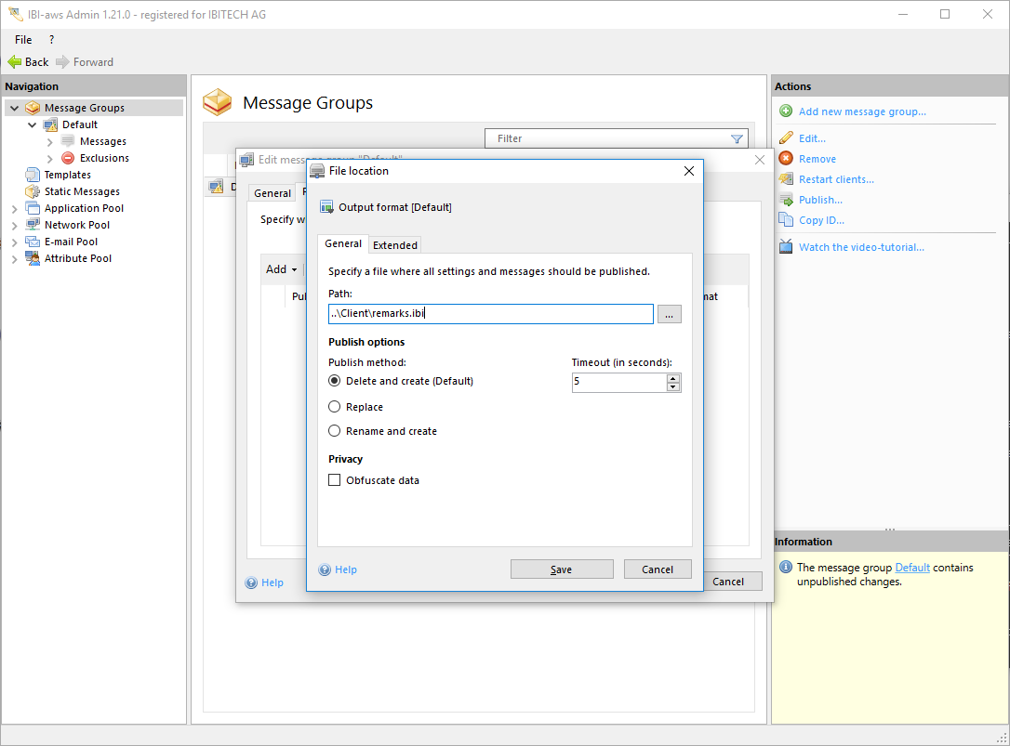Select Delete and create (Default) method

click(335, 381)
